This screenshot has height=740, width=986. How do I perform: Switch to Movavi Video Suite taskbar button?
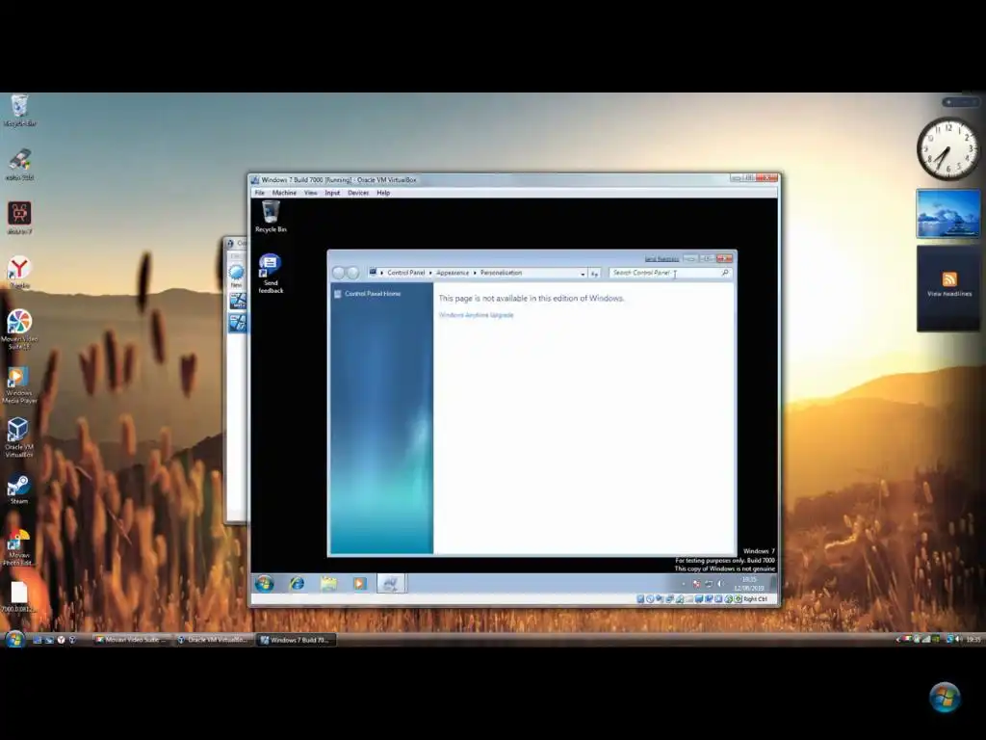pos(130,640)
